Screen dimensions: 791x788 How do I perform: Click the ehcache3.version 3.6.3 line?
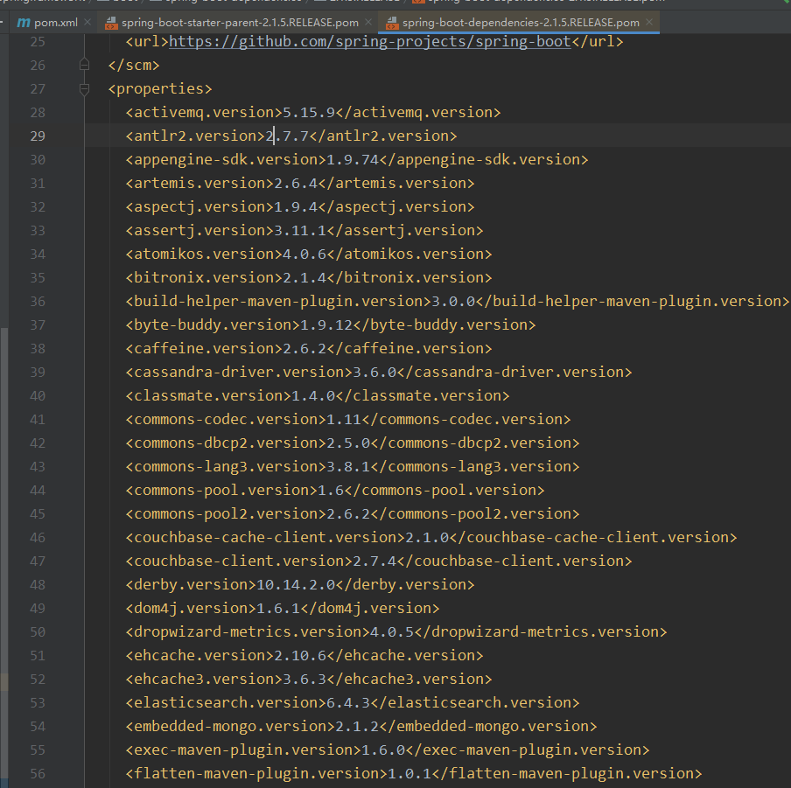coord(309,680)
